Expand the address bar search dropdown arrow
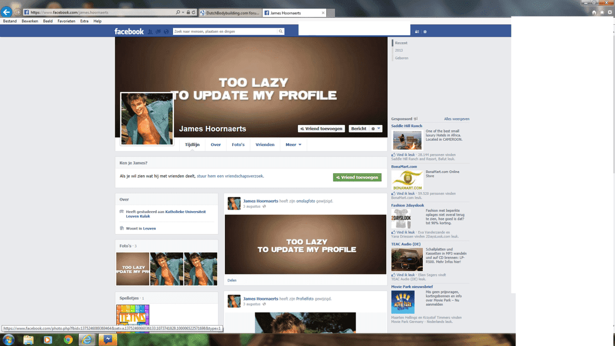 (182, 12)
